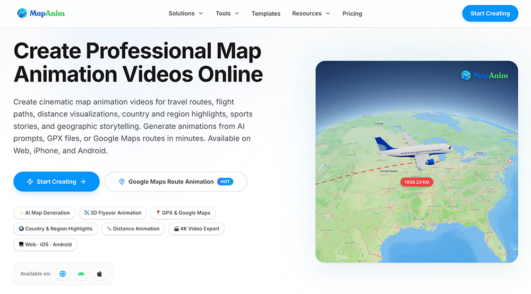531x294 pixels.
Task: Expand the Resources dropdown chevron
Action: click(x=328, y=14)
